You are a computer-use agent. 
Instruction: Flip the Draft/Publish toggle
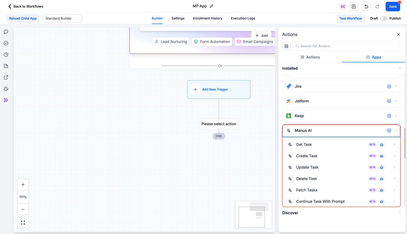(x=384, y=18)
